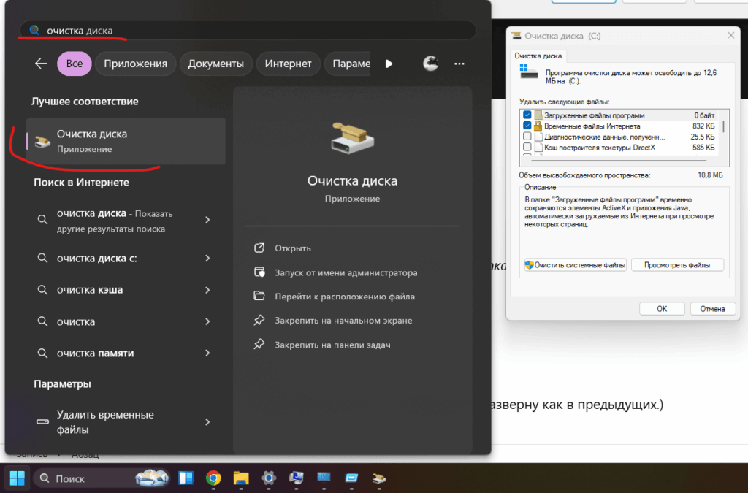
Task: Open the user profile avatar
Action: (x=431, y=64)
